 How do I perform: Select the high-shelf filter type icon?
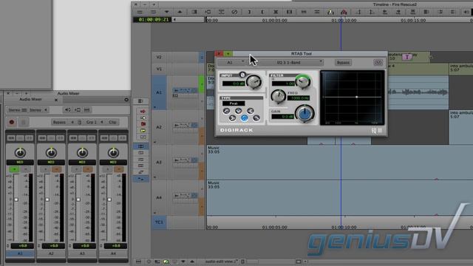pos(251,112)
